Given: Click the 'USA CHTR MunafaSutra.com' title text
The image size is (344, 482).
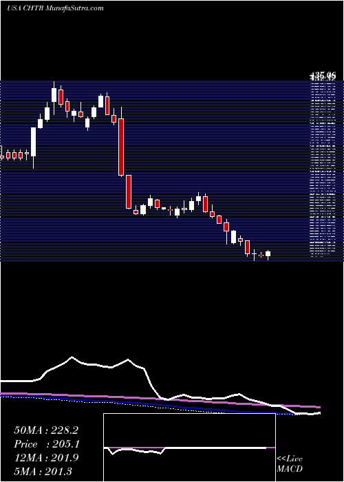Looking at the screenshot, I should [55, 8].
